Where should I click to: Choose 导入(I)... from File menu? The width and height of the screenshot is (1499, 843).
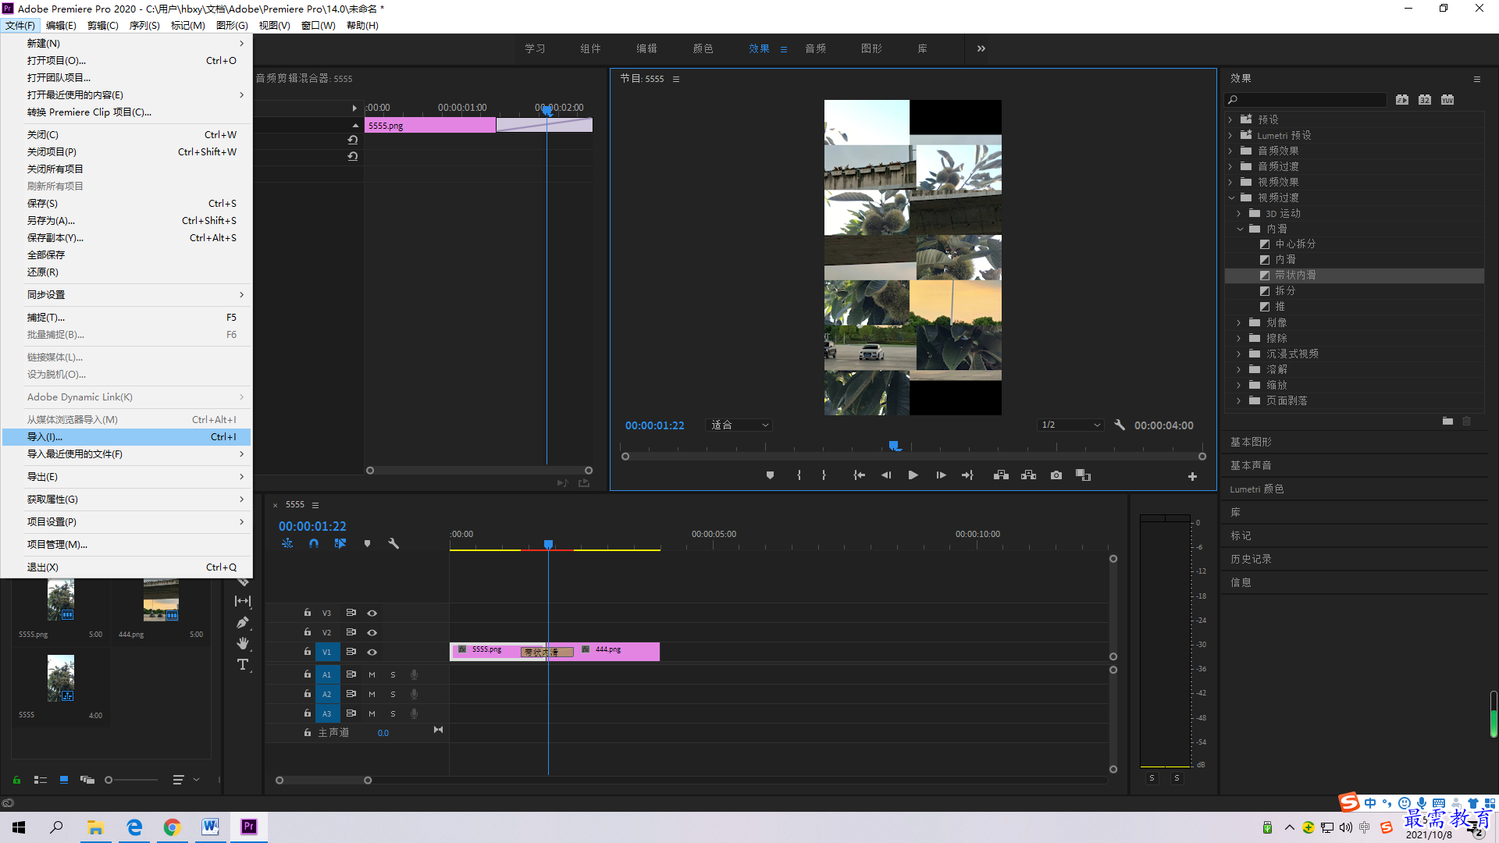126,437
